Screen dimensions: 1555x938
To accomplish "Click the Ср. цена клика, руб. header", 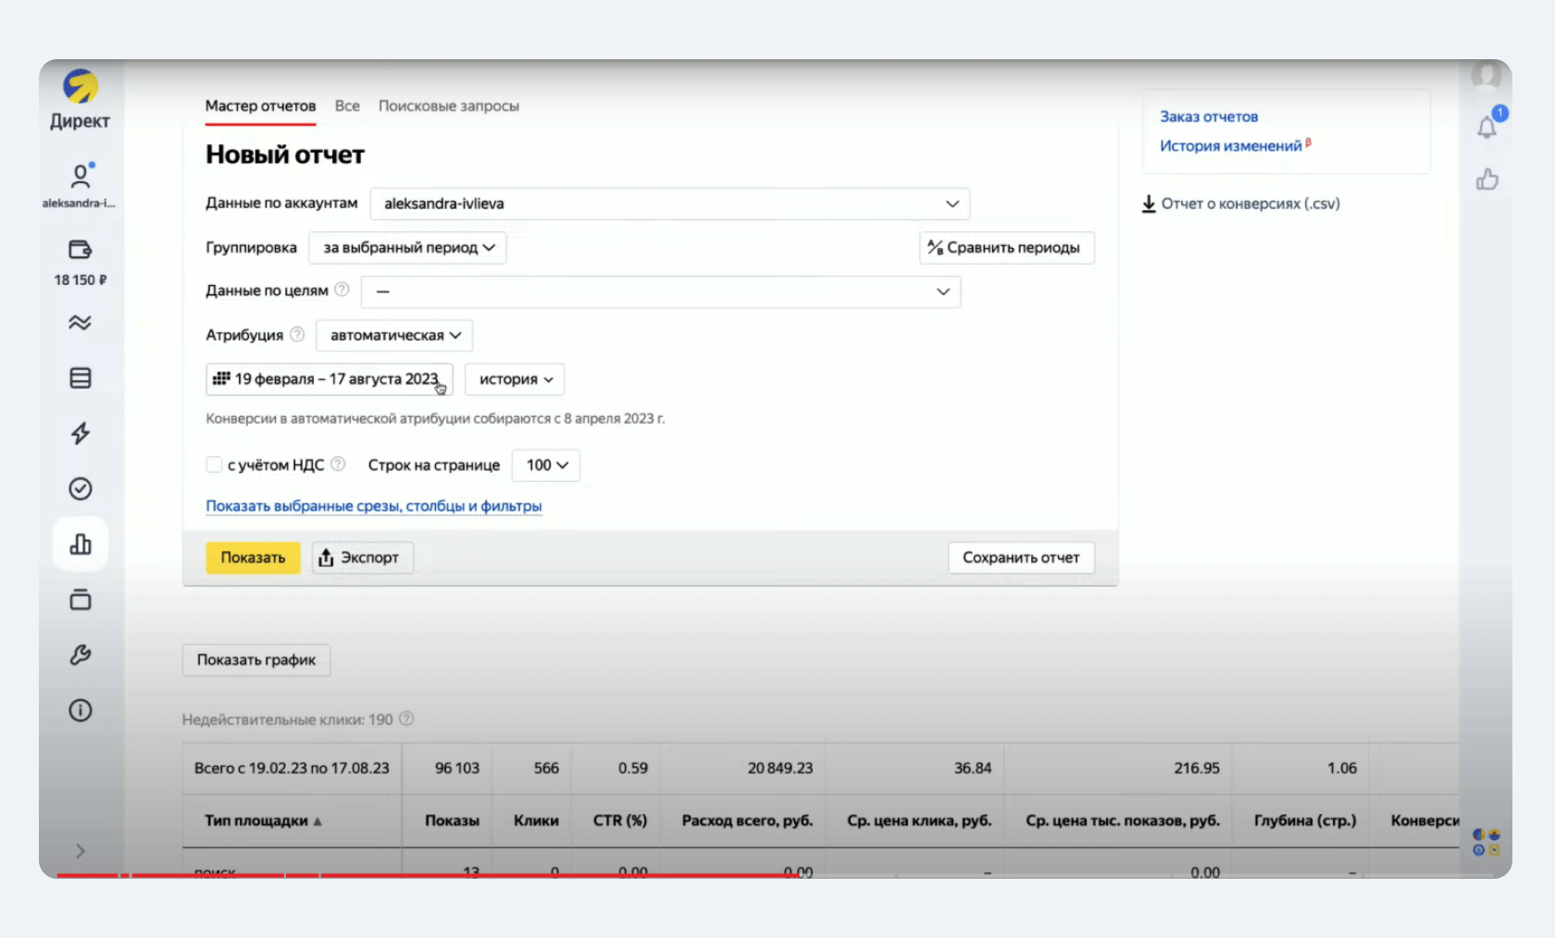I will pos(919,821).
